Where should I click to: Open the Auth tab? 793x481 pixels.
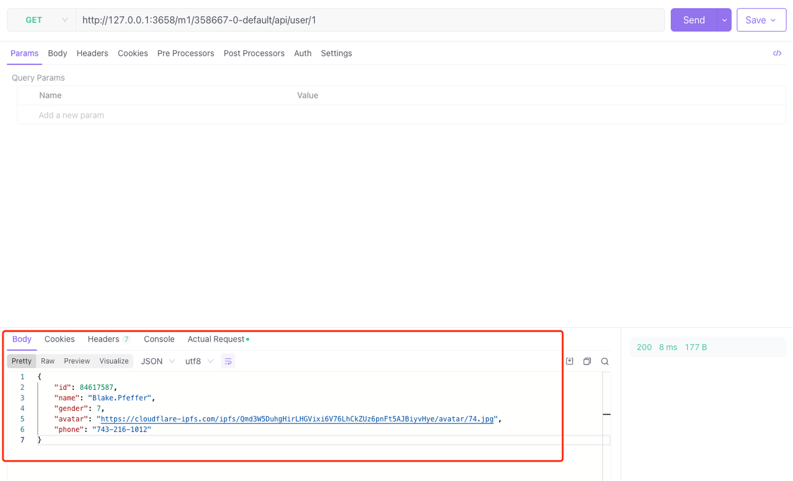[x=302, y=53]
